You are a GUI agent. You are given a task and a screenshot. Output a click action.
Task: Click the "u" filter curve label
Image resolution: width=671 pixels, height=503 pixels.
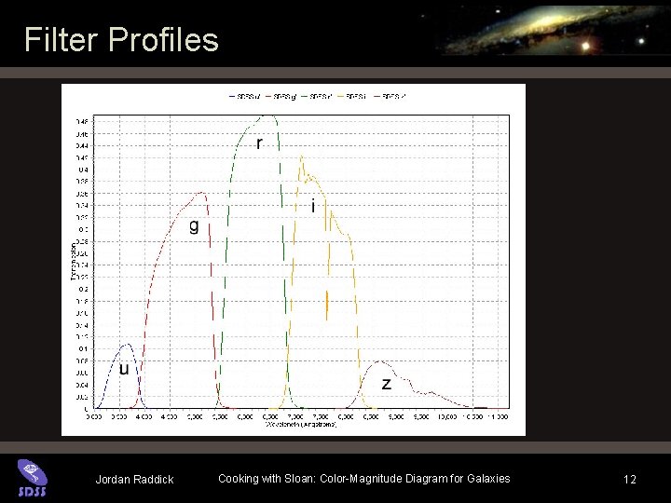(x=124, y=369)
